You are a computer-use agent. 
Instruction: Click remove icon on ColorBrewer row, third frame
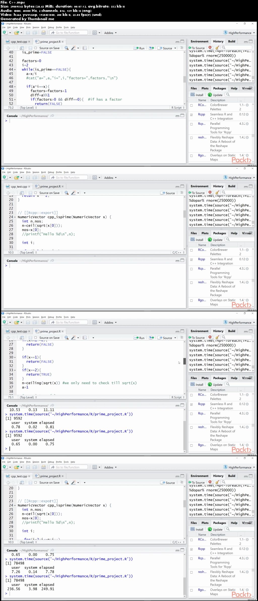(x=247, y=395)
